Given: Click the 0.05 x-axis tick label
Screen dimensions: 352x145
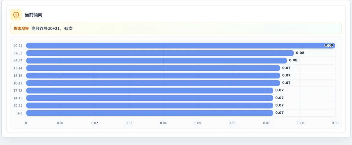Looking at the screenshot, I should click(x=198, y=123).
